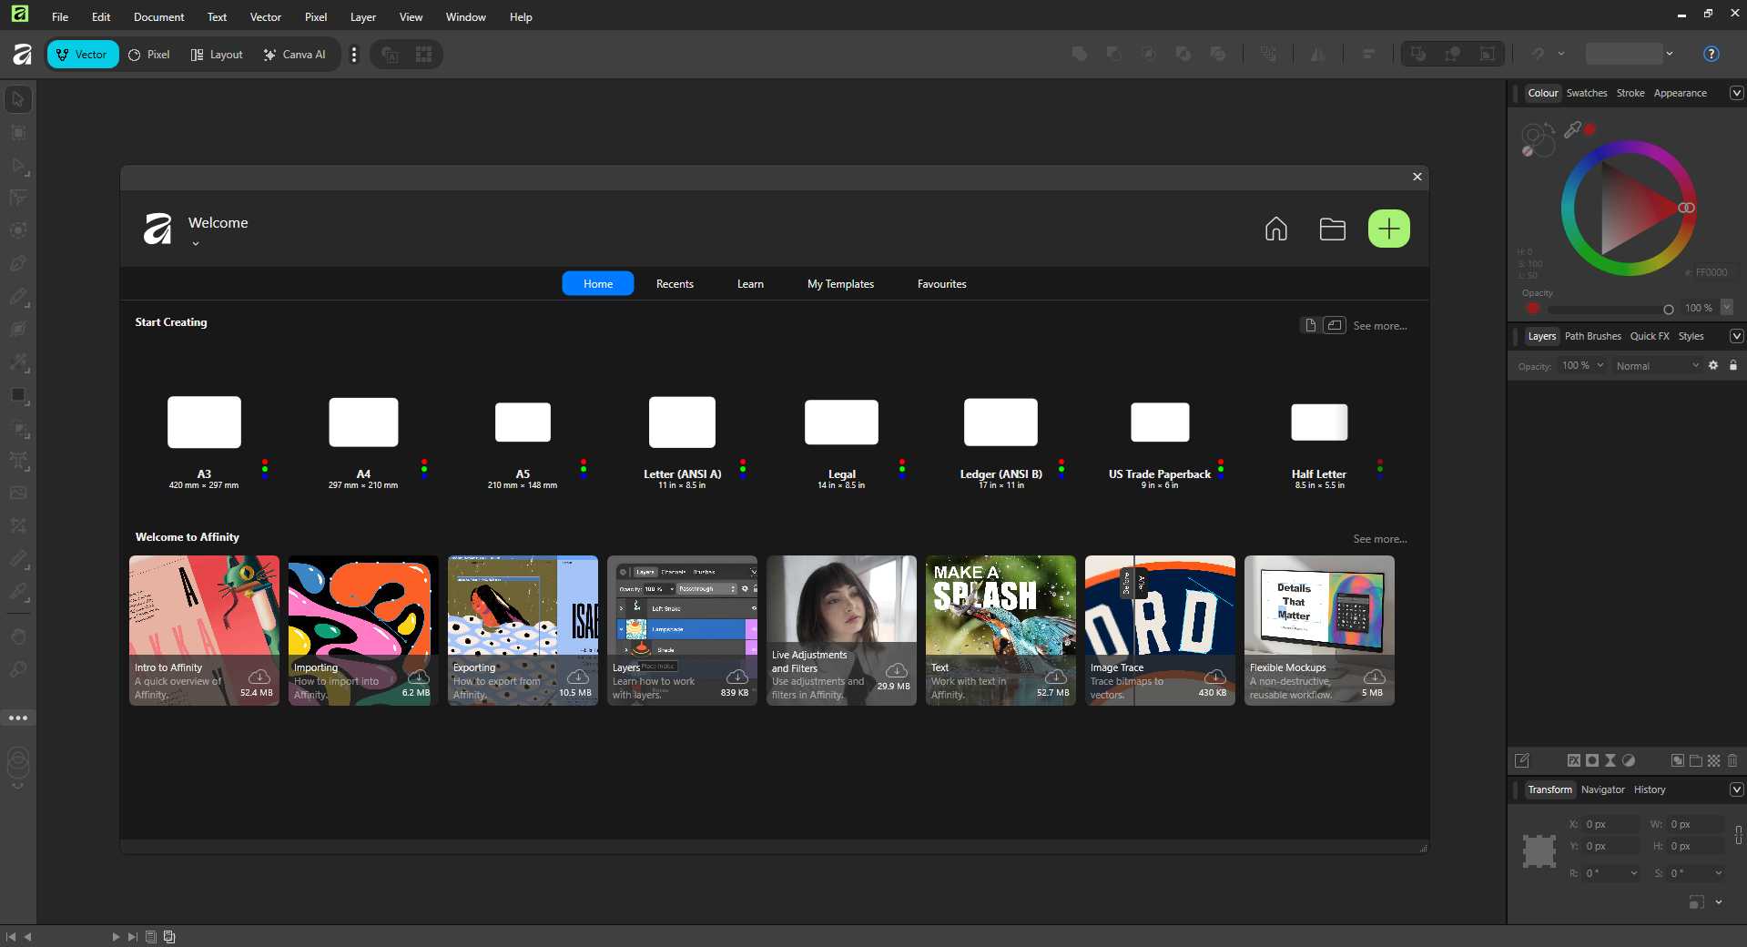
Task: Click the open folder icon in Welcome header
Action: point(1333,229)
